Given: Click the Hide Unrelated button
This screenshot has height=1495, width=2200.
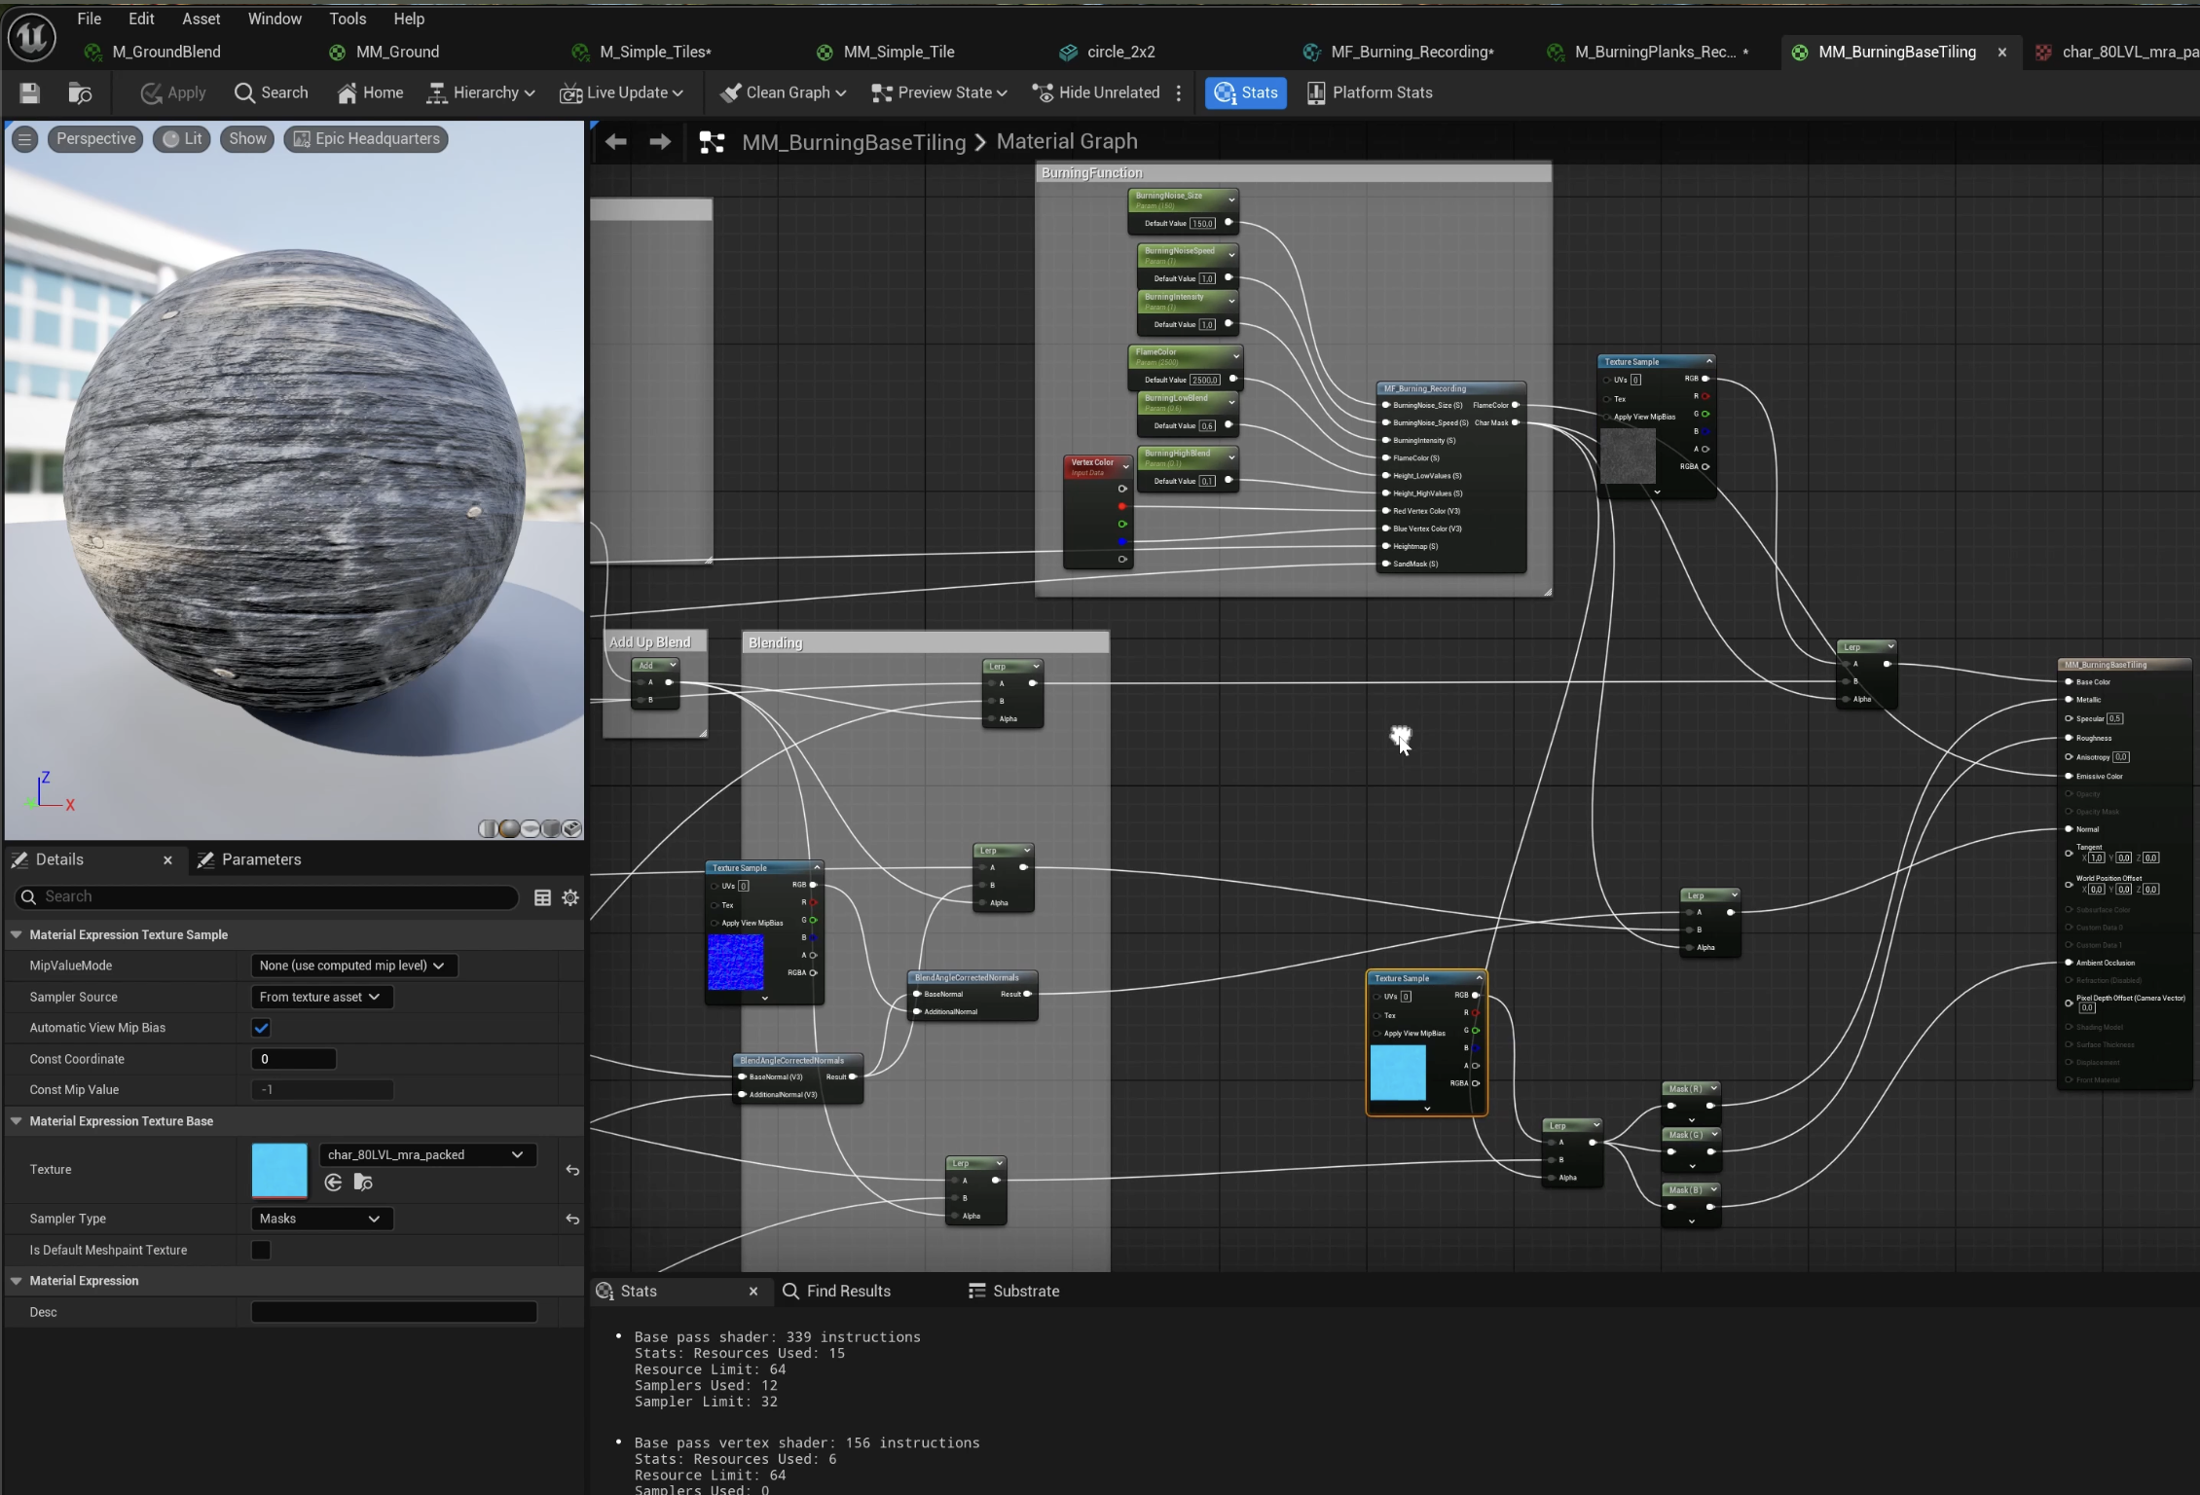Looking at the screenshot, I should coord(1097,92).
